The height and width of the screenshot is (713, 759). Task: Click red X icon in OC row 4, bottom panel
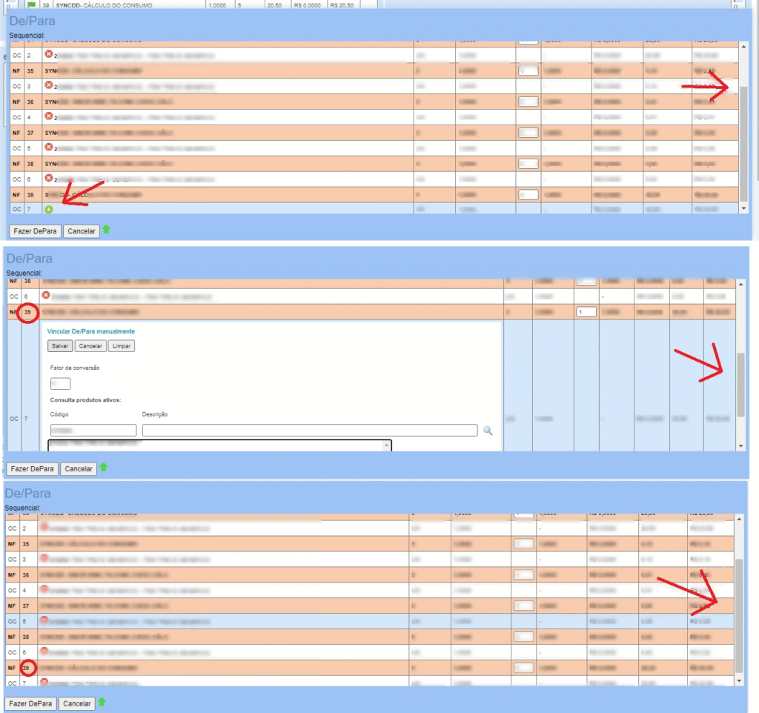[44, 589]
